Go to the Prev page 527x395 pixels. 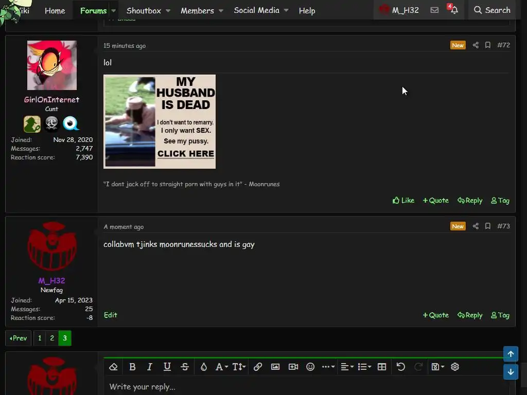(x=18, y=338)
